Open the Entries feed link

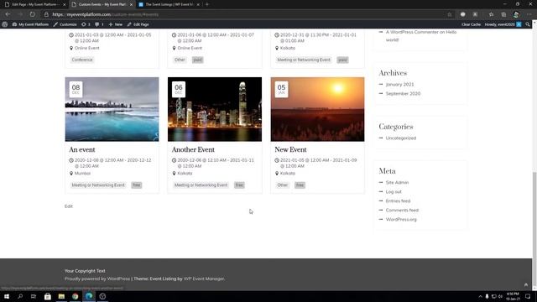pos(398,201)
